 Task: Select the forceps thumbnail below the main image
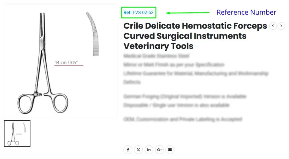pyautogui.click(x=17, y=134)
